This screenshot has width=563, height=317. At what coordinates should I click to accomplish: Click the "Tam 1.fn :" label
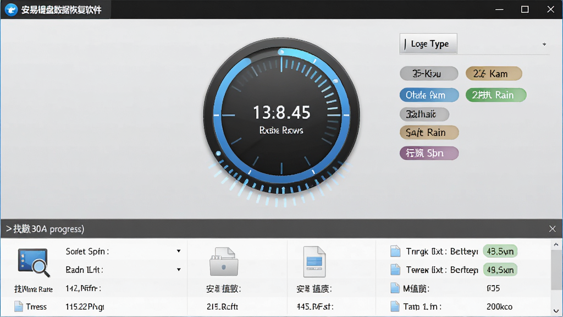click(x=422, y=307)
